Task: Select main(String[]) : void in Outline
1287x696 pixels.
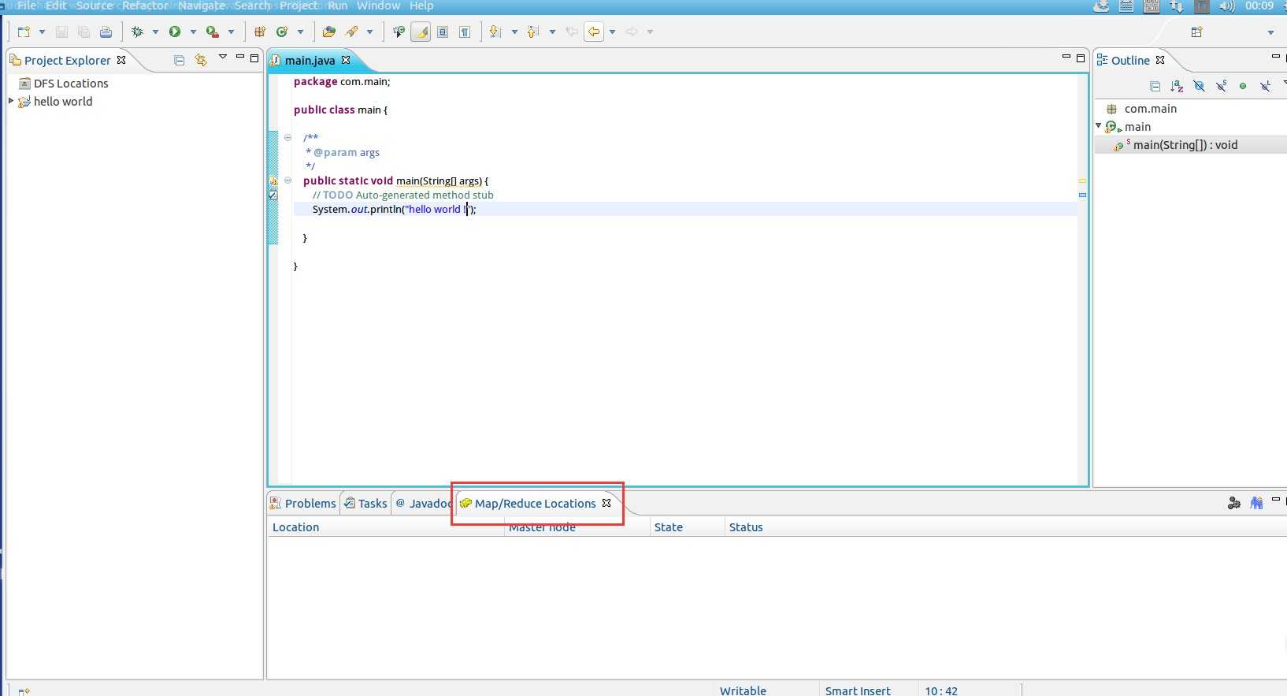Action: tap(1185, 145)
